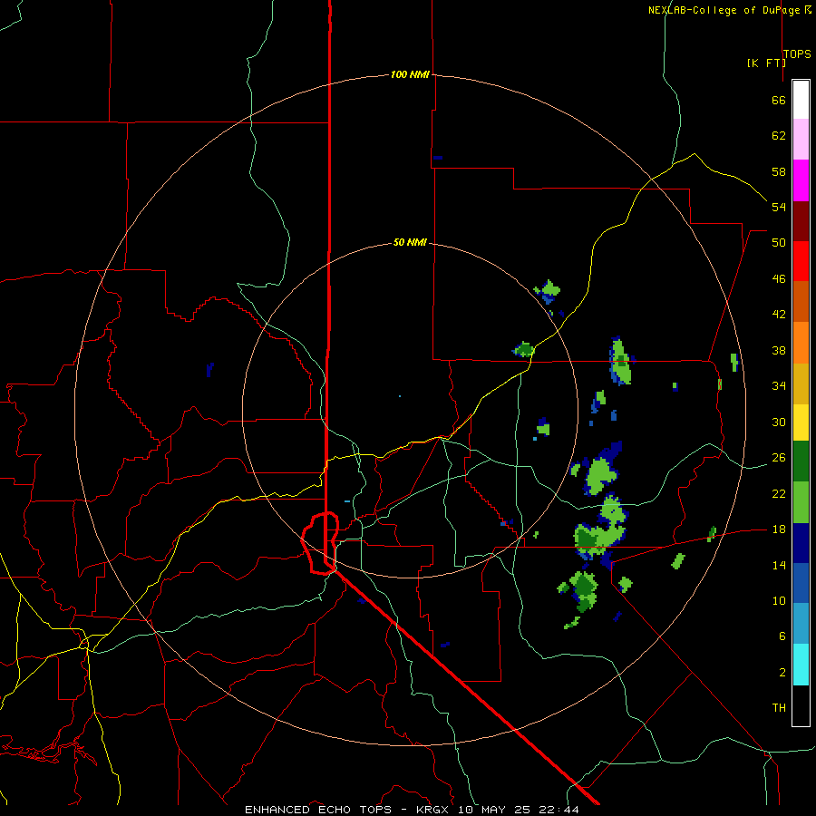Pick the medium blue legend swatch
Viewport: 816px width, 816px height.
point(801,583)
